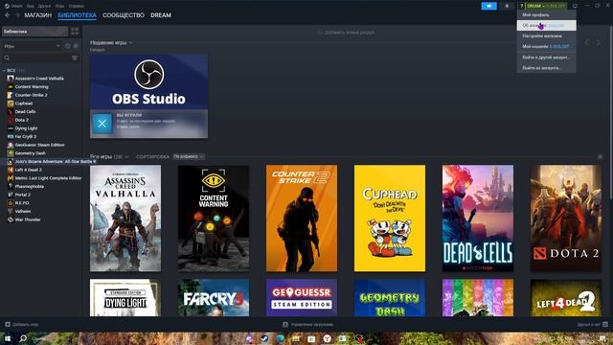Switch to the СООБЩЕСТВО tab
The image size is (613, 345).
click(124, 15)
